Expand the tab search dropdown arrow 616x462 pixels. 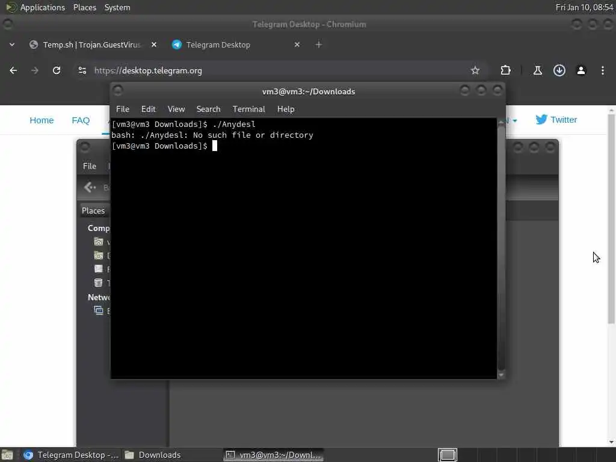click(12, 45)
